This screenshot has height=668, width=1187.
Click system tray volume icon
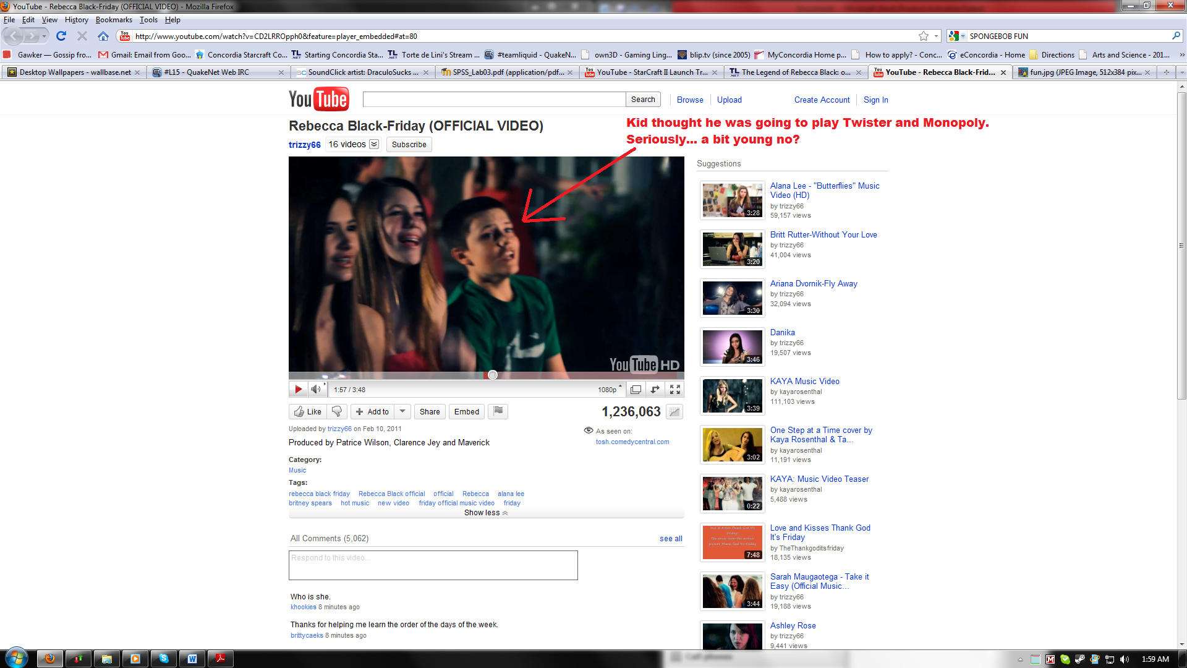coord(1125,659)
